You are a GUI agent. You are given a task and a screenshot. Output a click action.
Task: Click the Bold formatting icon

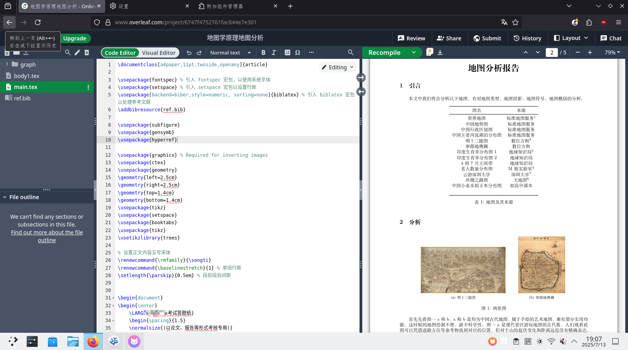click(263, 53)
